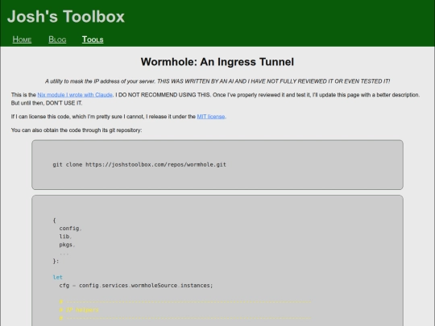The height and width of the screenshot is (326, 435).
Task: Click the git clone command text
Action: click(139, 165)
